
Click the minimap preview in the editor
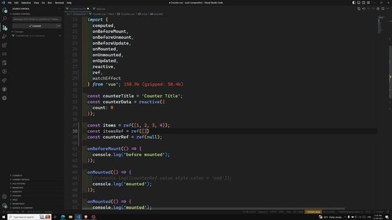click(381, 25)
